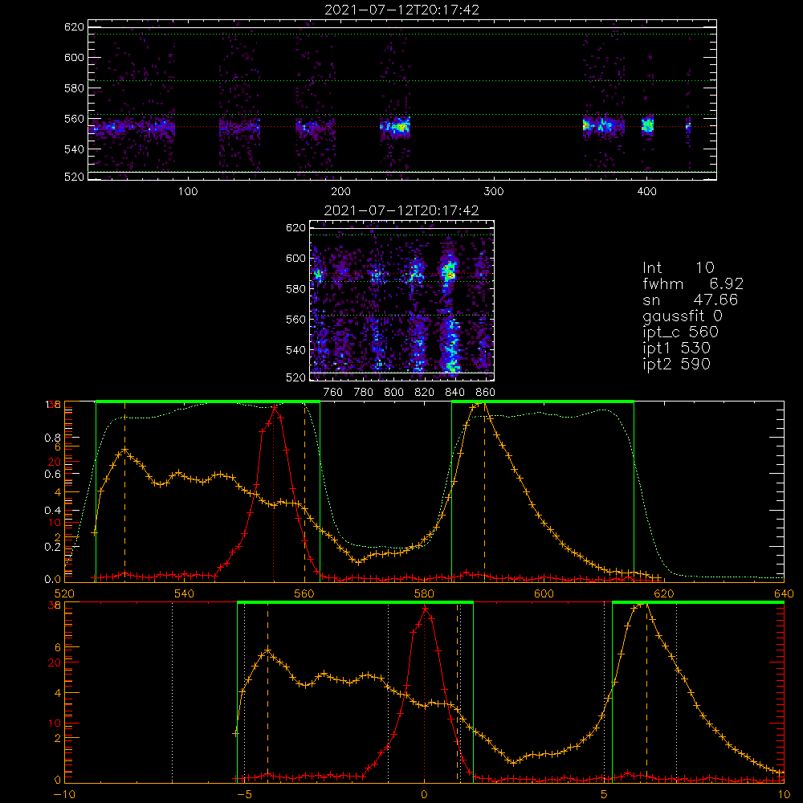
Task: Click the red curve peak at 0 in bottom plot
Action: 425,608
